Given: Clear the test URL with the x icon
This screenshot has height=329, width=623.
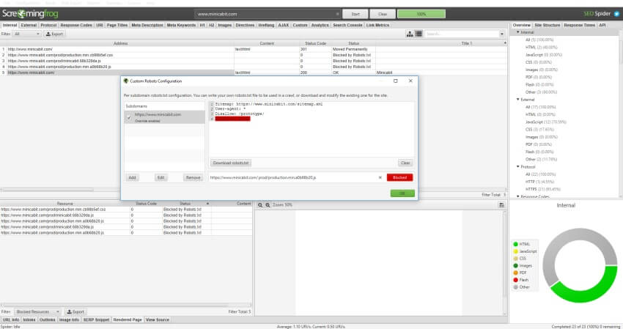Looking at the screenshot, I should [x=380, y=177].
